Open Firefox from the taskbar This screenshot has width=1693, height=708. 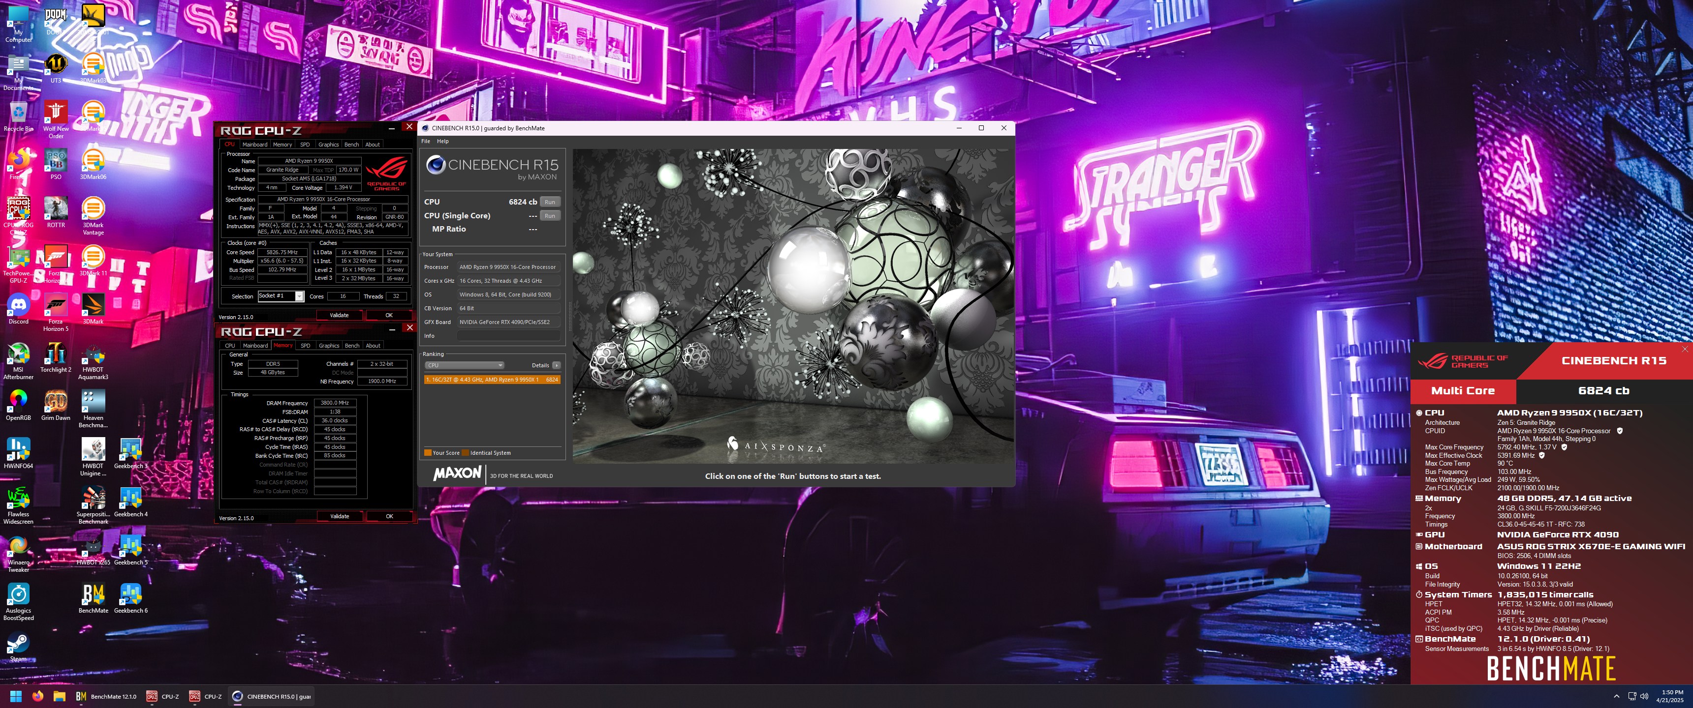pos(38,696)
